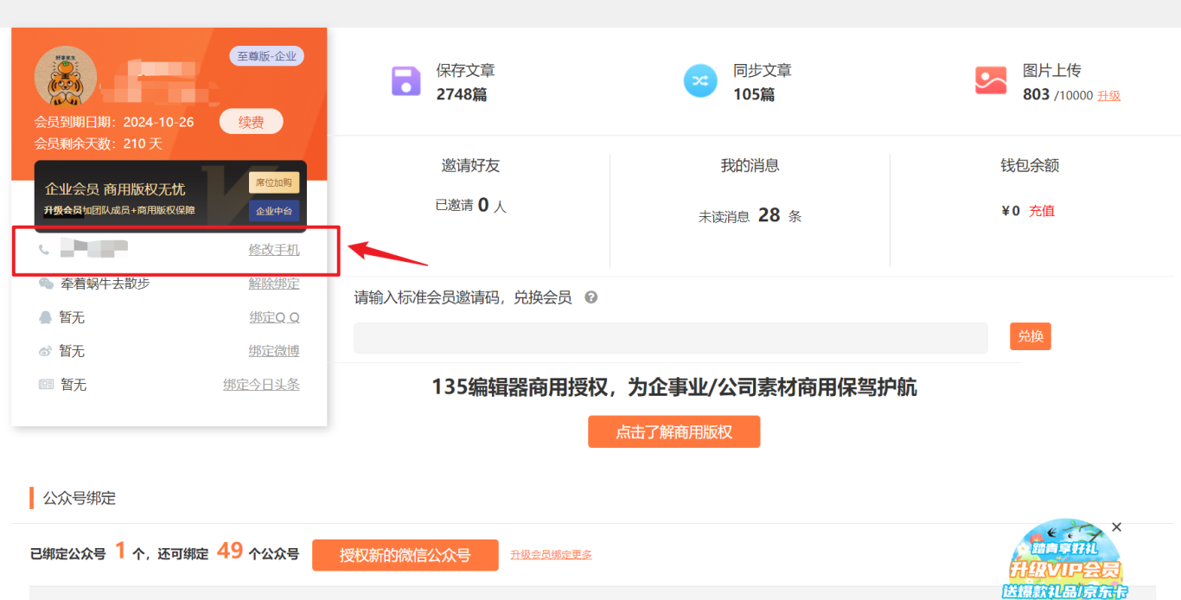The width and height of the screenshot is (1181, 600).
Task: Click the red 图片上传 image icon
Action: [991, 81]
